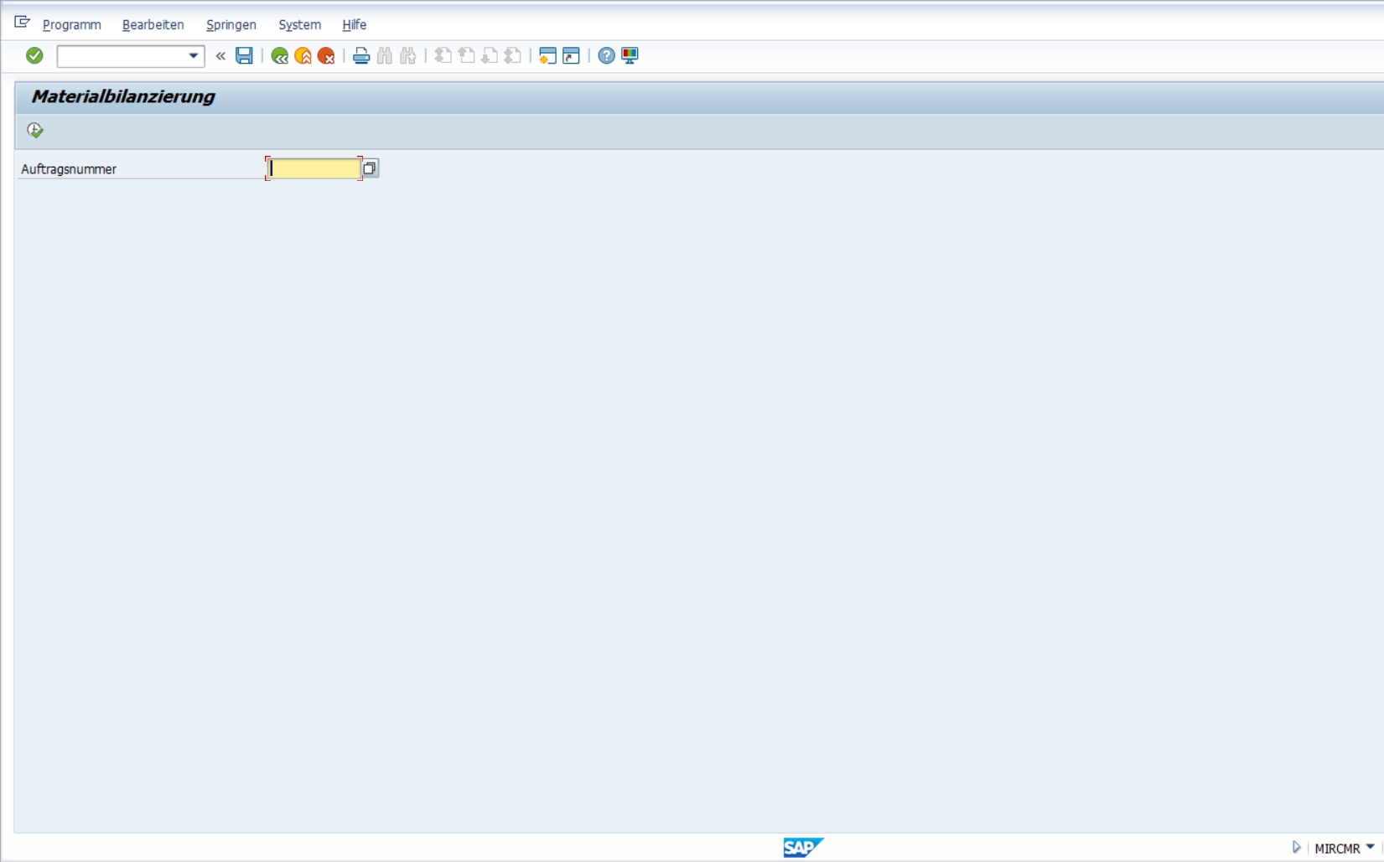
Task: Click the Customize Local Layout monitor icon
Action: pyautogui.click(x=630, y=56)
